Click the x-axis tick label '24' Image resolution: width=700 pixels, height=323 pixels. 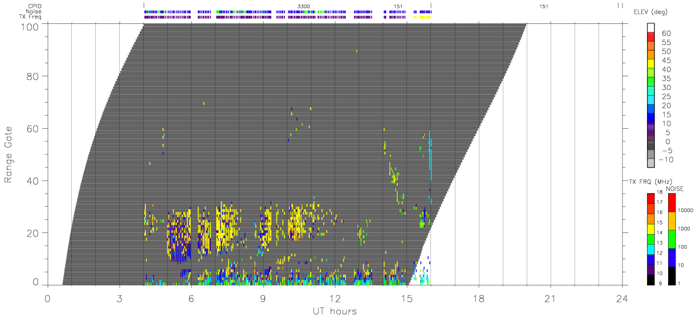click(x=622, y=298)
